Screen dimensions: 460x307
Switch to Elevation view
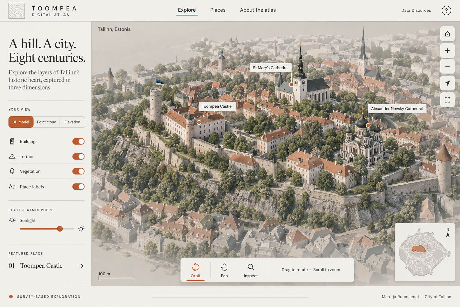[x=72, y=122]
